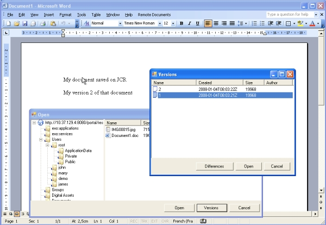Open the Highlight color dropdown arrow
The height and width of the screenshot is (225, 326).
pos(306,23)
